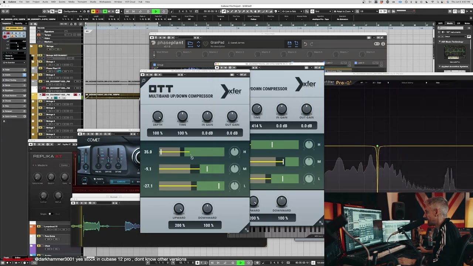
Task: Switch to the Visibility tab in left zone
Action: (18, 23)
